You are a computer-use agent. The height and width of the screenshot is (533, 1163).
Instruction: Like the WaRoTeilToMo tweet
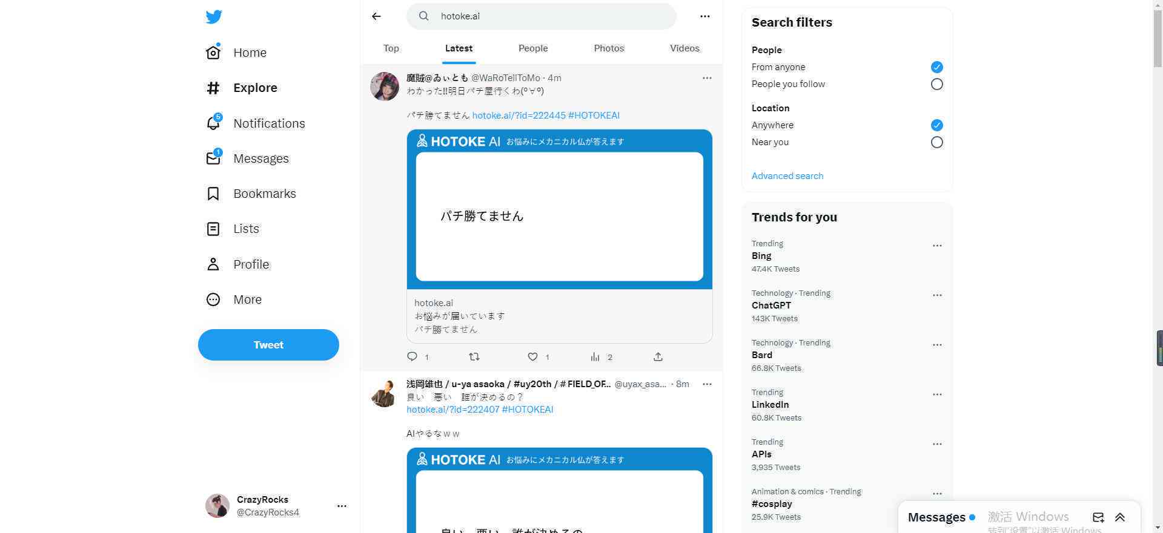click(x=533, y=356)
